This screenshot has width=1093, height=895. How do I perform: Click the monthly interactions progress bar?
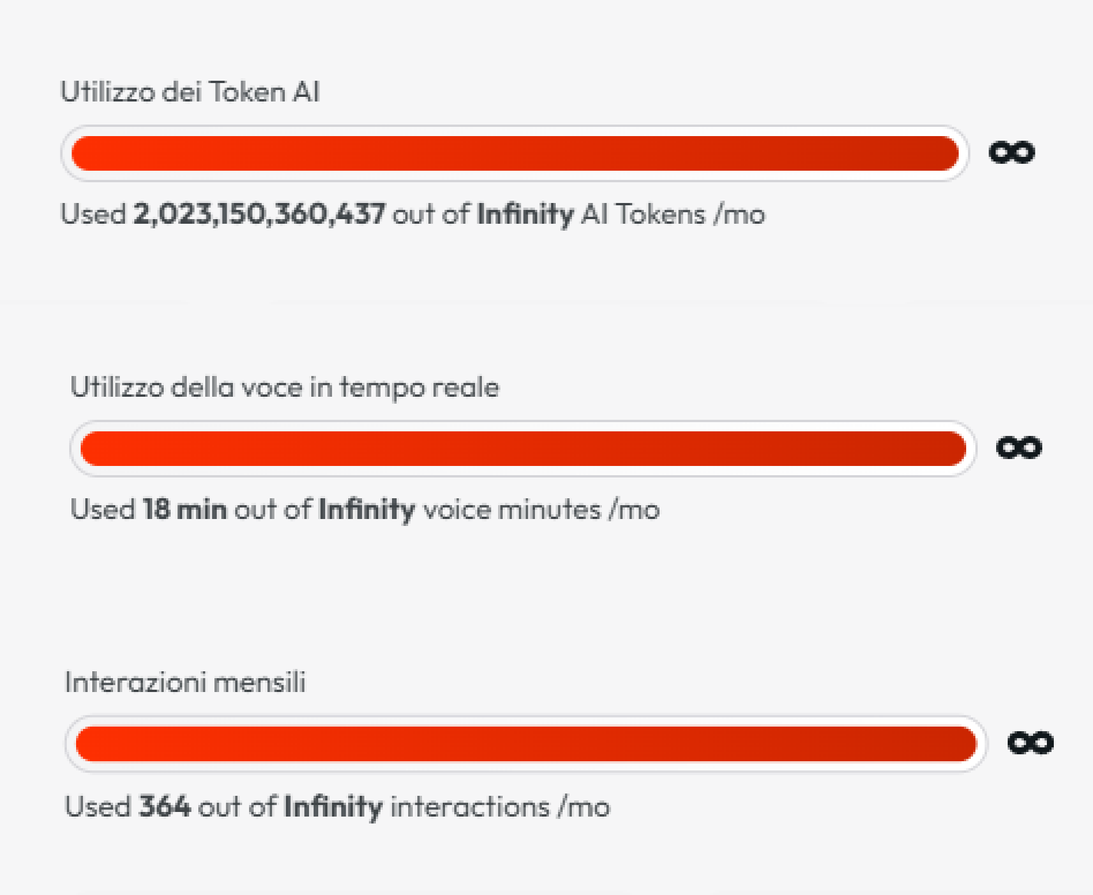point(526,744)
